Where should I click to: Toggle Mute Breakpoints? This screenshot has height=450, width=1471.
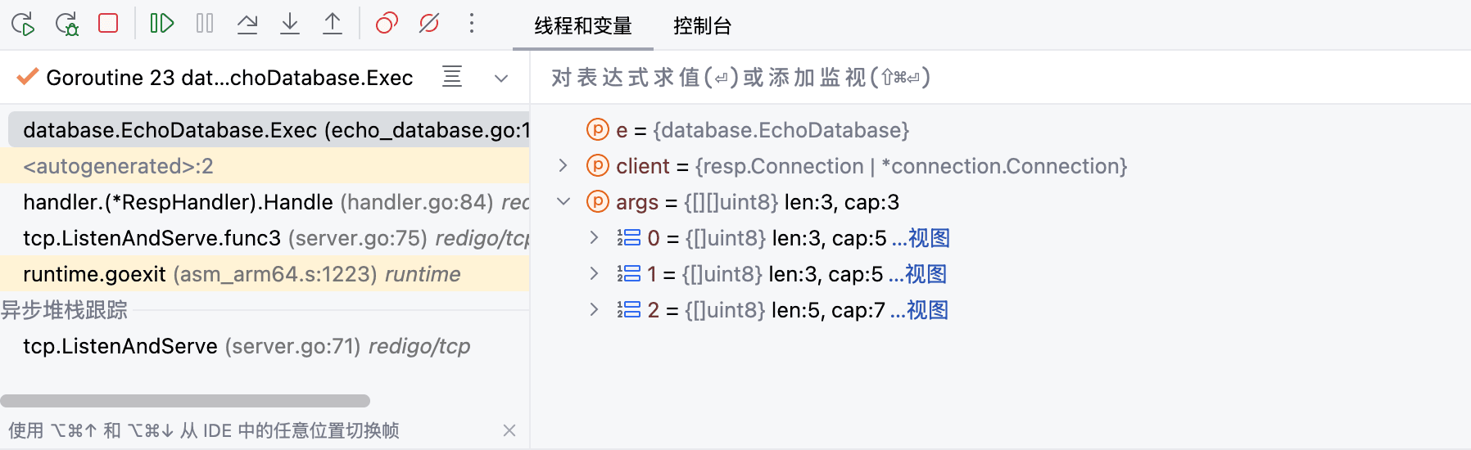[429, 23]
